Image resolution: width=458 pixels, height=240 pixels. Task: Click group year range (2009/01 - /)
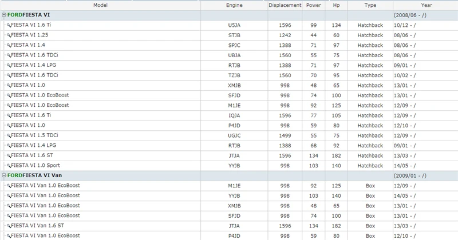pos(410,176)
